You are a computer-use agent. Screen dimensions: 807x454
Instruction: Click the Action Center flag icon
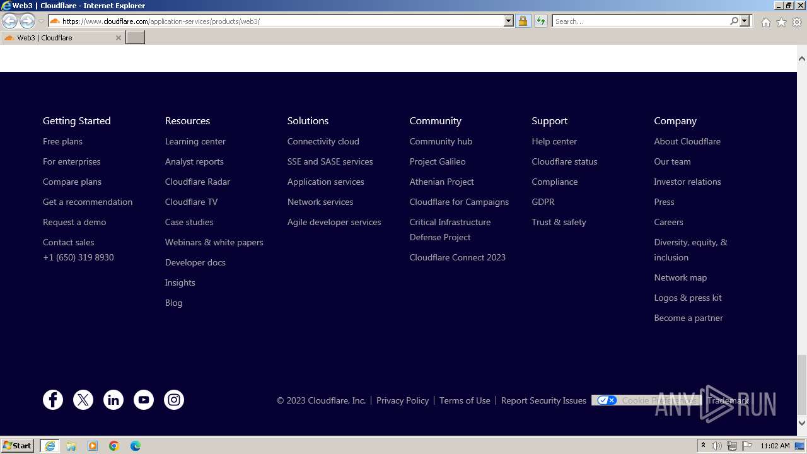(x=747, y=446)
